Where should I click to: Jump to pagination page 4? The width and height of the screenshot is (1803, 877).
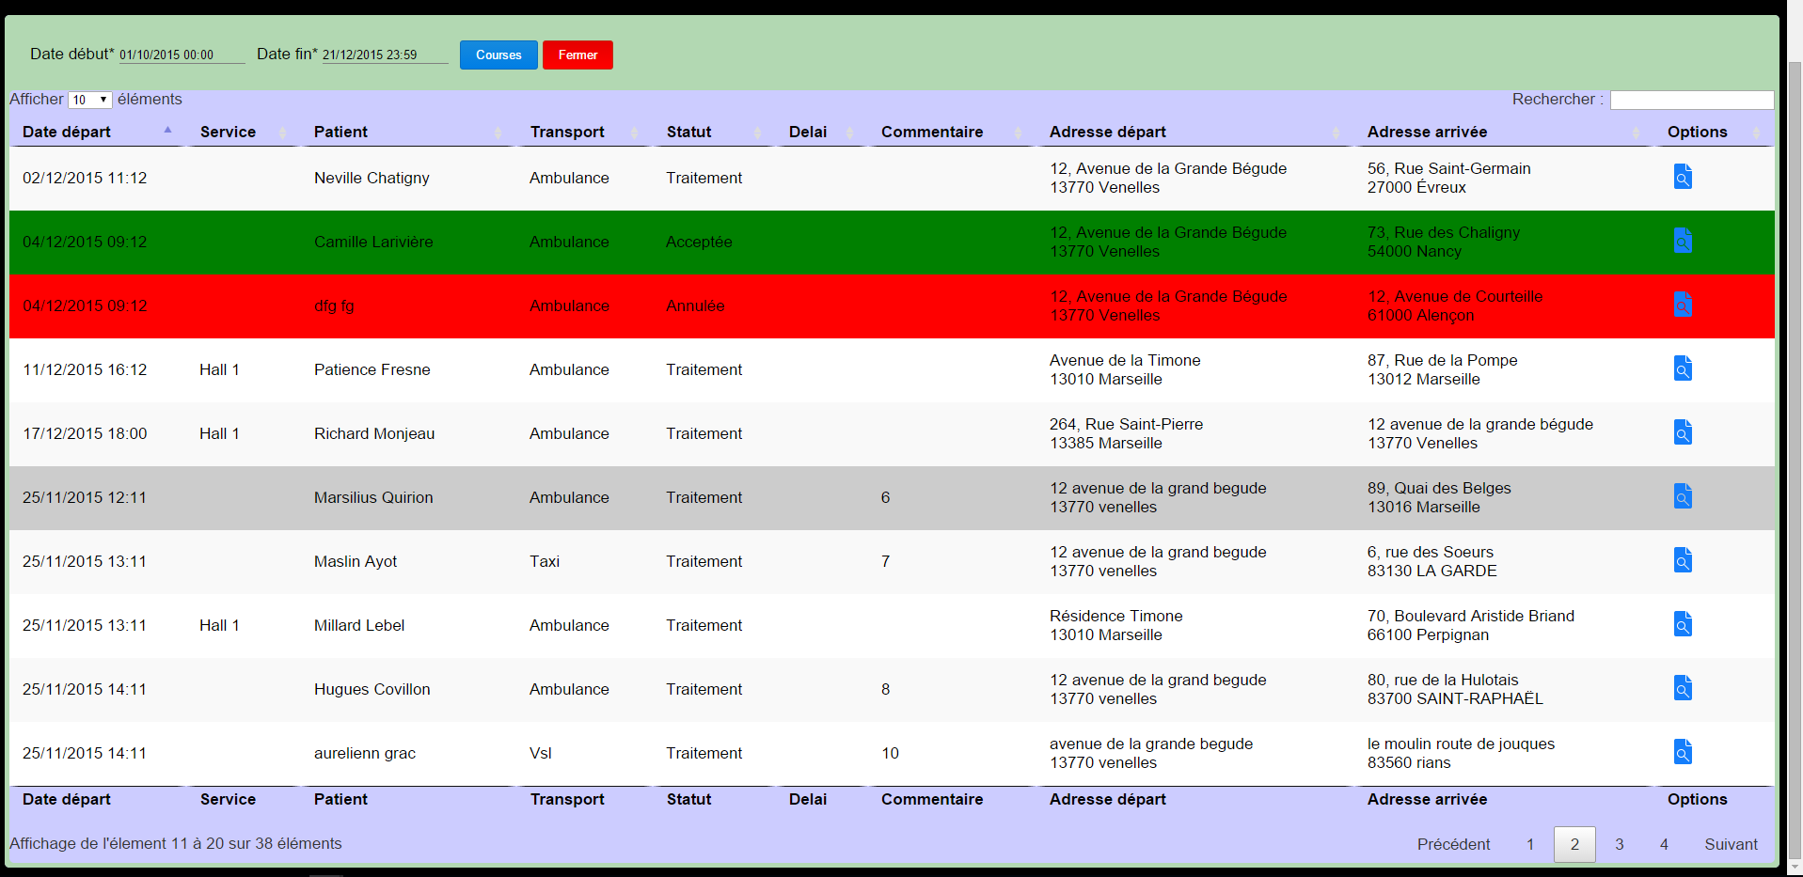pos(1664,844)
